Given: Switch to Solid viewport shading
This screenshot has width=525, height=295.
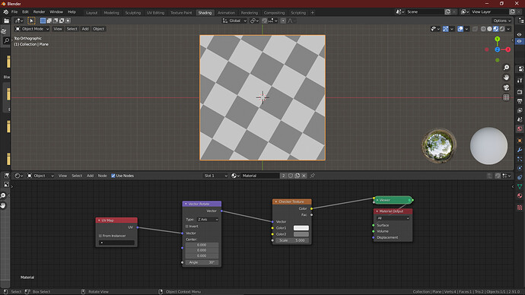Looking at the screenshot, I should coord(489,29).
